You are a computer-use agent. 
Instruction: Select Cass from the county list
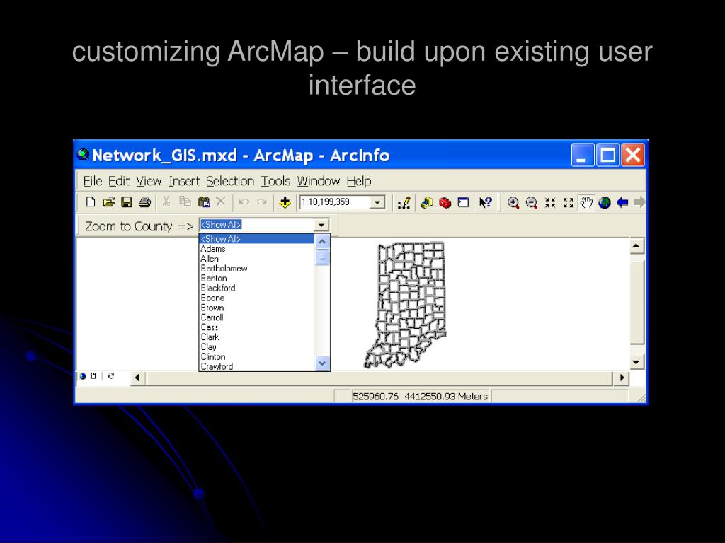click(256, 327)
